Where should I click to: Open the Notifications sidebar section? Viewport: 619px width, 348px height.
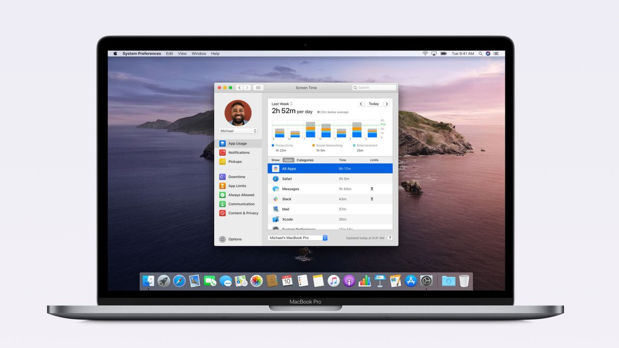[239, 153]
